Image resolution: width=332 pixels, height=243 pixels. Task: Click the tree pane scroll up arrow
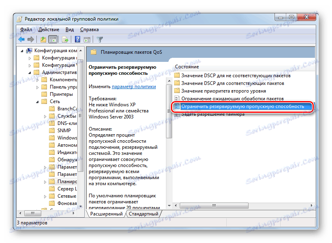pyautogui.click(x=81, y=51)
